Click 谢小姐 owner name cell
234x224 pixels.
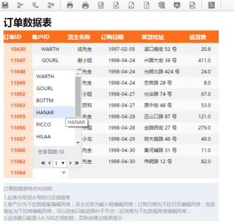click(x=84, y=60)
